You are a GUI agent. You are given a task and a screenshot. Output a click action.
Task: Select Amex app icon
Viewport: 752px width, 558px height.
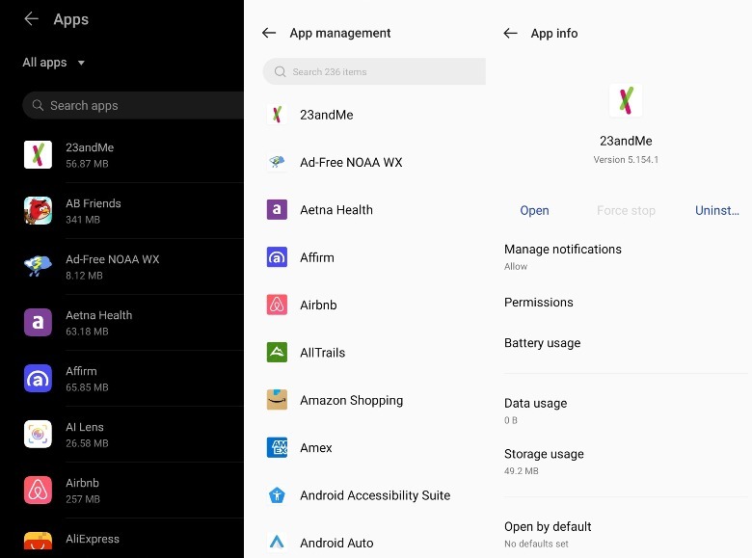[277, 447]
